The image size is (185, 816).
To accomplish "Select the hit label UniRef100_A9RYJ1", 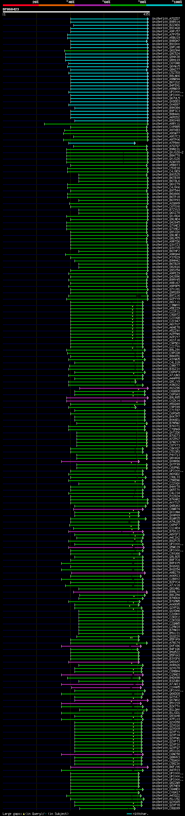I will tap(166, 124).
